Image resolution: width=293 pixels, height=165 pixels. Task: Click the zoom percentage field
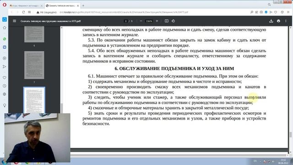(149, 21)
